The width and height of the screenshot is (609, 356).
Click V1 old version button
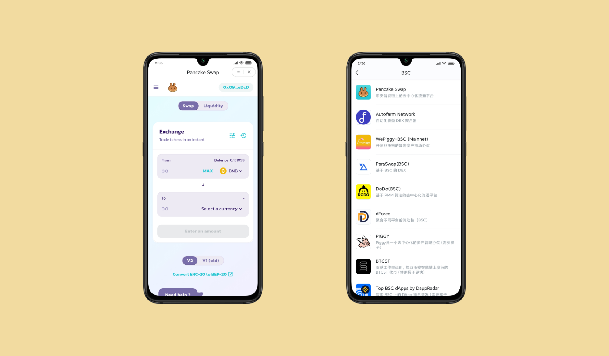[211, 260]
